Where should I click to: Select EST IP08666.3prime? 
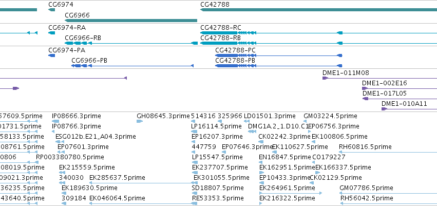[77, 116]
